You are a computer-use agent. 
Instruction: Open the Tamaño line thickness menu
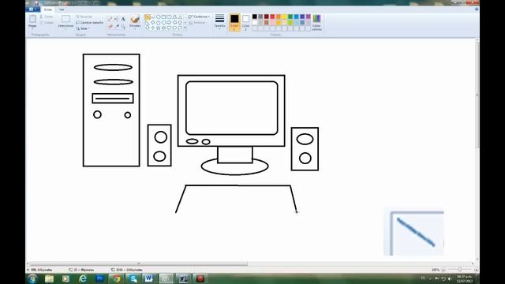coord(219,22)
